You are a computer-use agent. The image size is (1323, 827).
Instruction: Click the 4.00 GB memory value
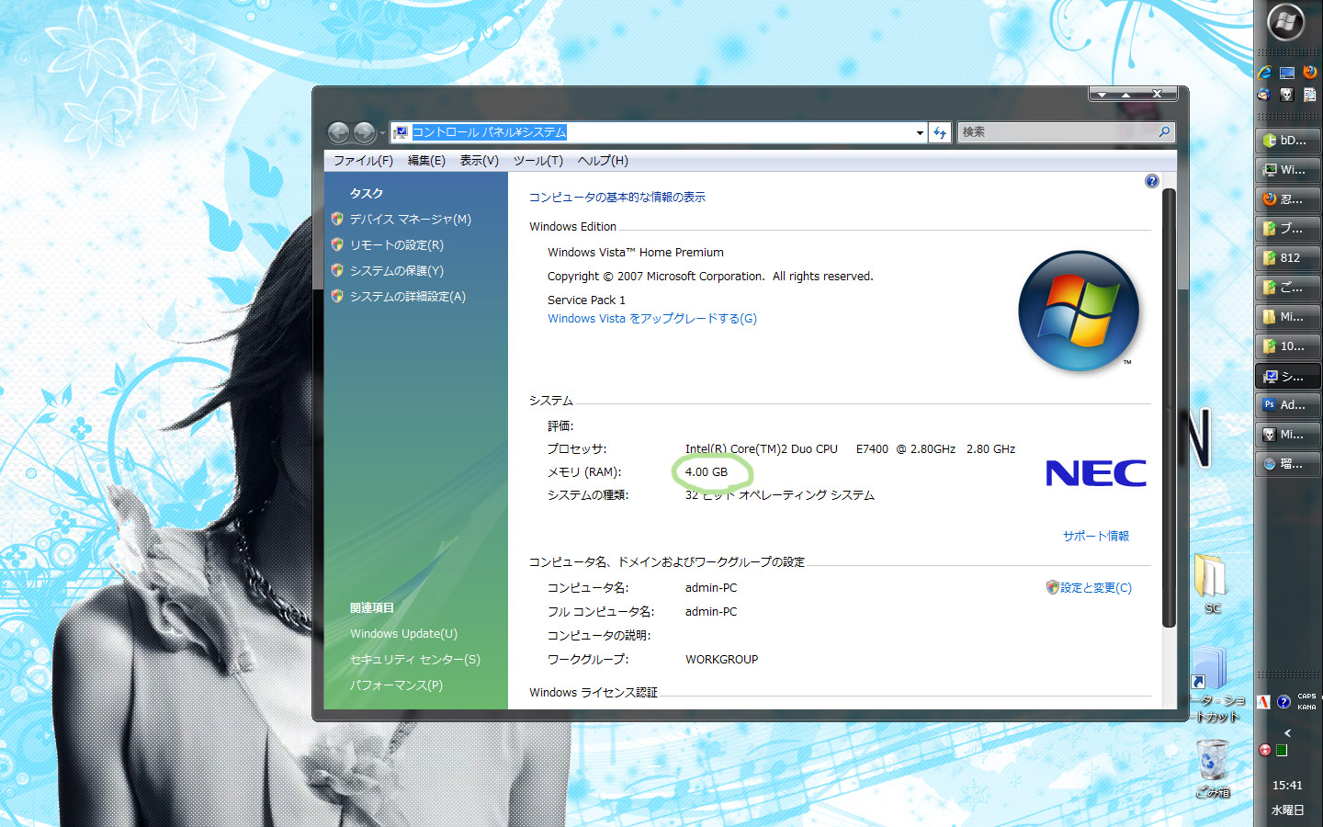coord(706,472)
